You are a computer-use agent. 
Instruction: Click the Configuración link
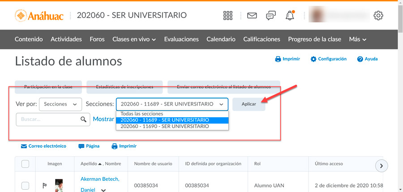point(329,59)
